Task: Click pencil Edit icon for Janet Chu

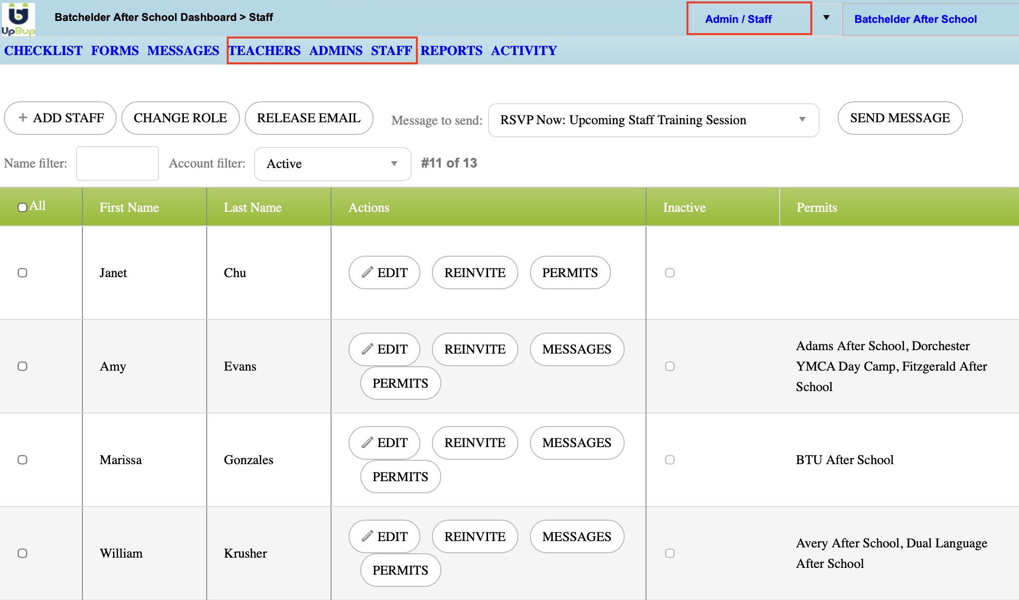Action: (368, 272)
